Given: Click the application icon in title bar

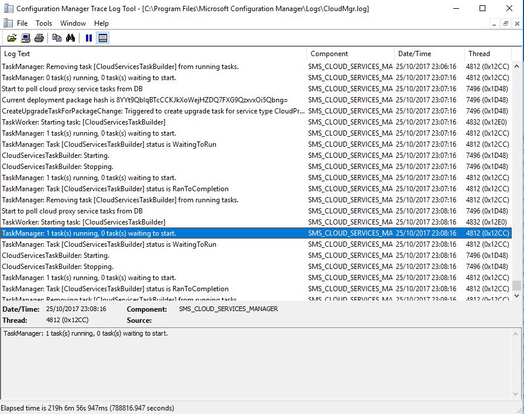Looking at the screenshot, I should tap(8, 8).
